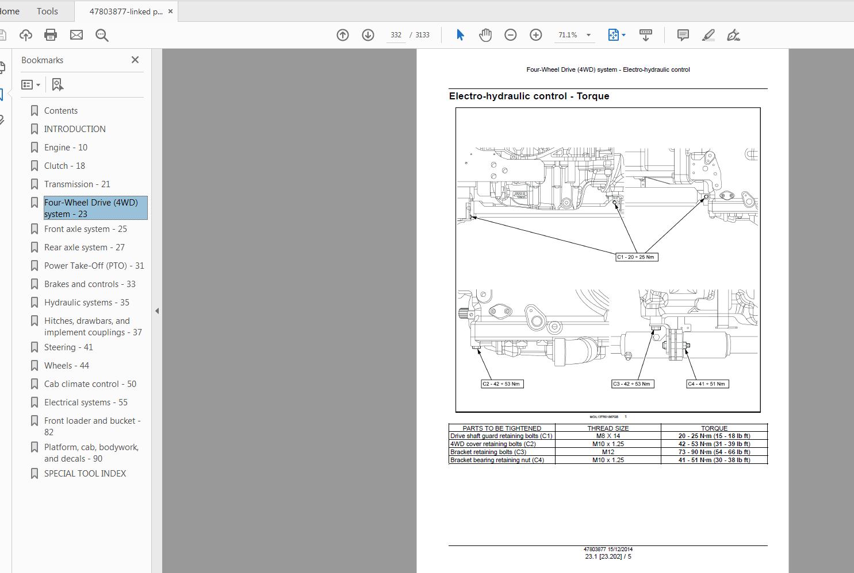The width and height of the screenshot is (854, 573).
Task: Activate the hand pan tool
Action: 485,35
